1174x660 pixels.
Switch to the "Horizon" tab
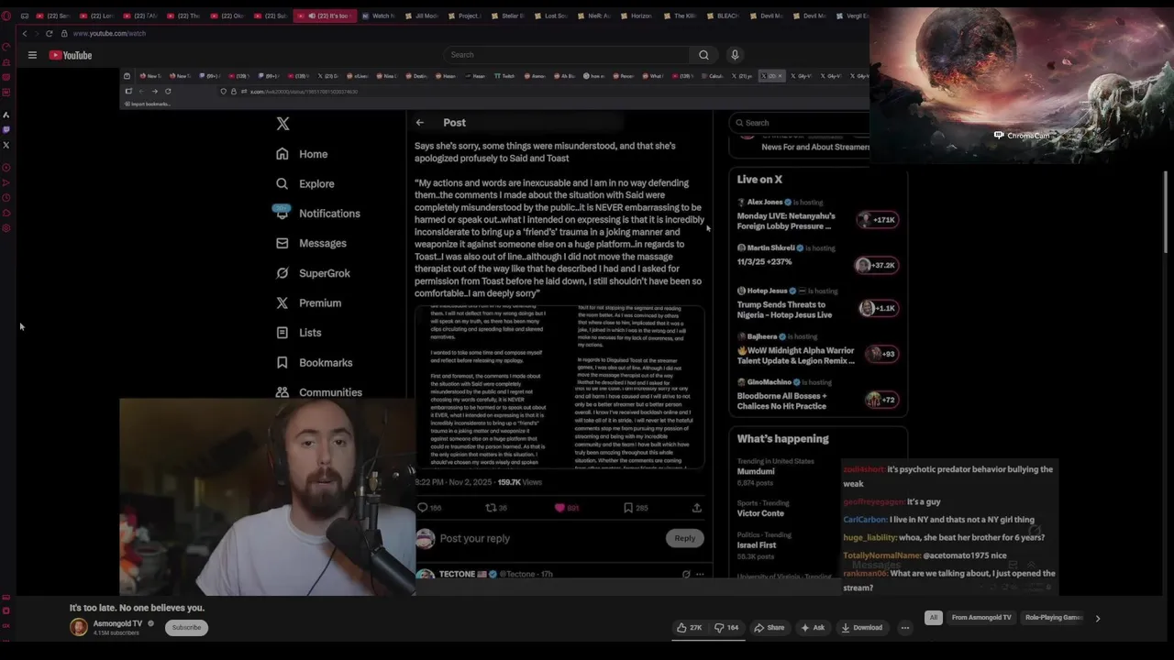(637, 16)
